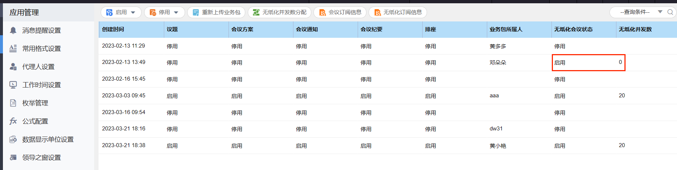The width and height of the screenshot is (677, 170).
Task: Expand the 启用 dropdown arrow
Action: 133,12
